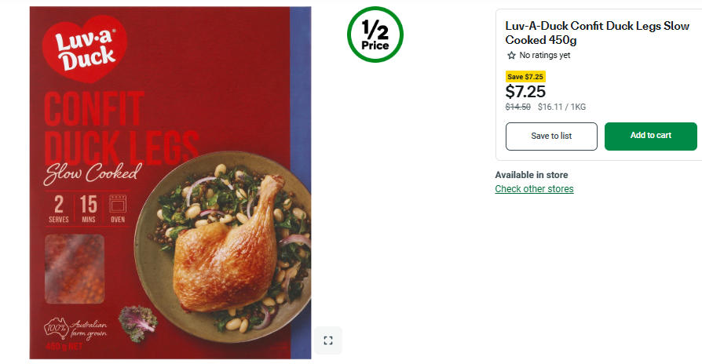Click the Luv-a Duck heart logo
Viewport: 702px width, 364px height.
coord(85,49)
